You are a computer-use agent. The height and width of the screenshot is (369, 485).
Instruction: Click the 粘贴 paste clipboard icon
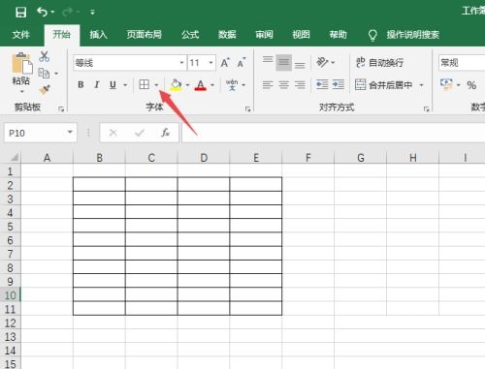point(22,63)
